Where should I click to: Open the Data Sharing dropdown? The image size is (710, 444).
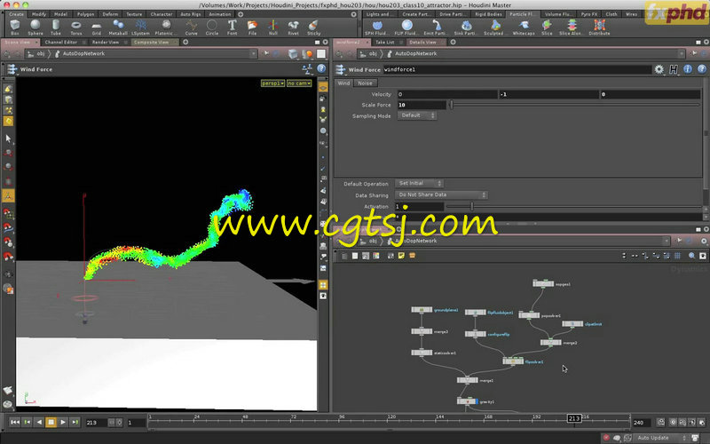441,194
